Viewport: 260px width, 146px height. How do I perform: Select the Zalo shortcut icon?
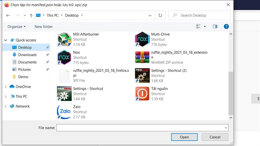[64, 112]
